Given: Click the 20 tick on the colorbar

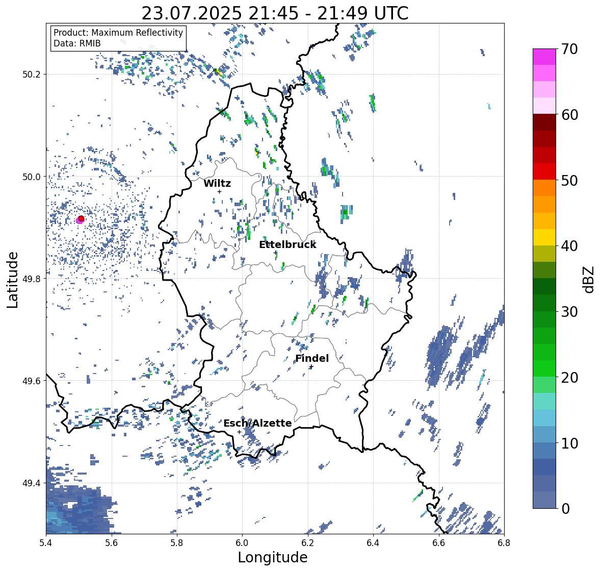Looking at the screenshot, I should tap(569, 378).
